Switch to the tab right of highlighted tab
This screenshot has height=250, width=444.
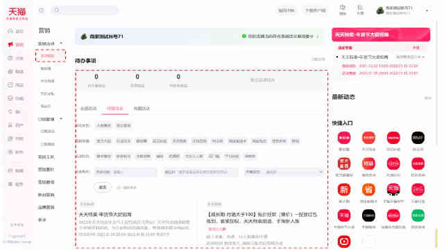pos(142,109)
